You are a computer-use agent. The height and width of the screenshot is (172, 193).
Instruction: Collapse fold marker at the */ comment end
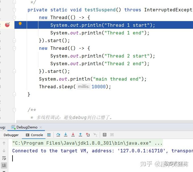pos(14,2)
